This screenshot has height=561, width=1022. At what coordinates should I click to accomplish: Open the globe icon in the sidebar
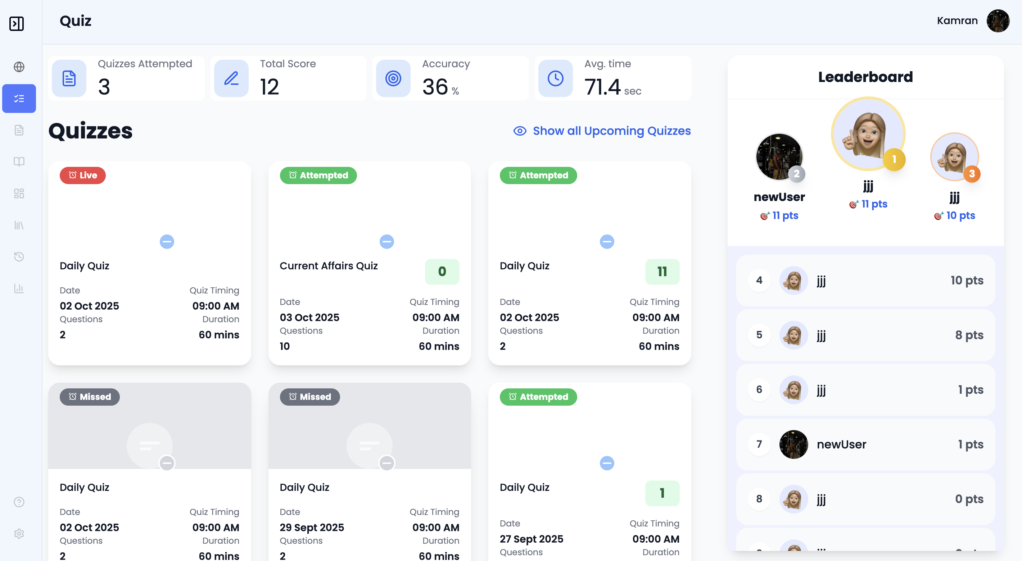[19, 67]
